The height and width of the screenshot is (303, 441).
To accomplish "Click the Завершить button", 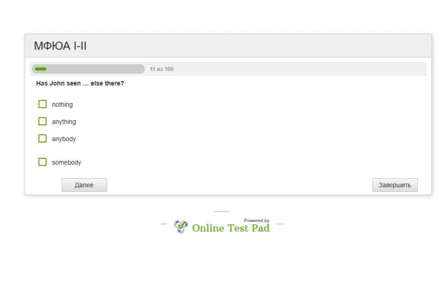I will coord(395,185).
